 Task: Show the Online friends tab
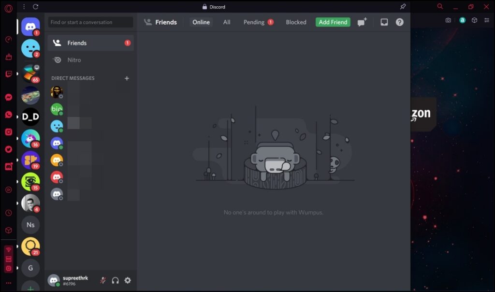click(201, 22)
